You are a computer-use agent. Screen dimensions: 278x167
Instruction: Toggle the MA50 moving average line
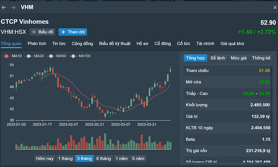coord(58,56)
